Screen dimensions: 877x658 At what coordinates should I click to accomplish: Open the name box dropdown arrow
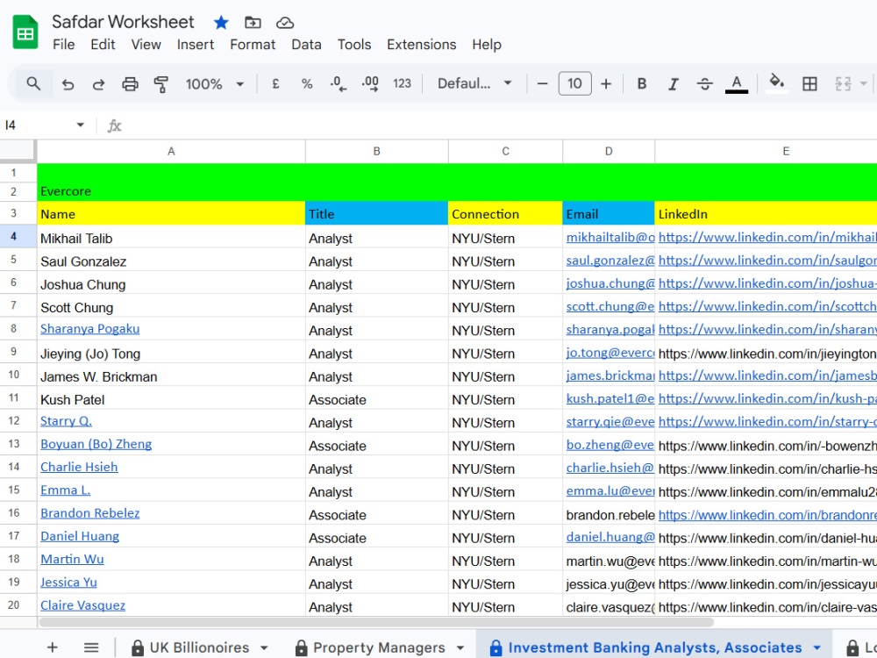pyautogui.click(x=80, y=125)
